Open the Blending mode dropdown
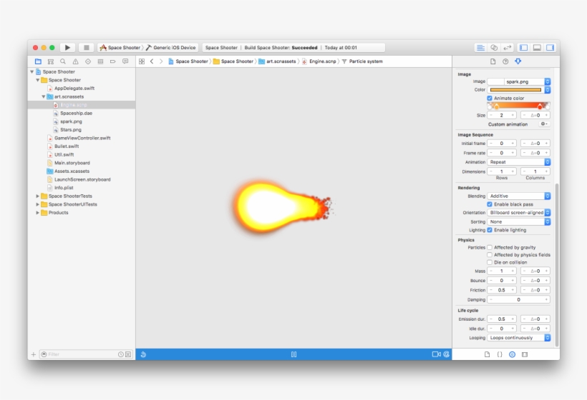Viewport: 587px width, 400px height. (x=518, y=196)
